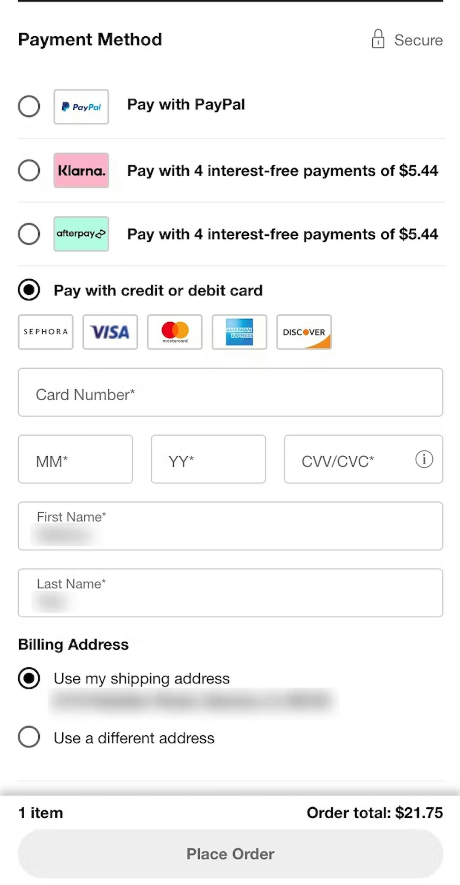Viewport: 460px width, 885px height.
Task: Select Use a different address
Action: (29, 737)
